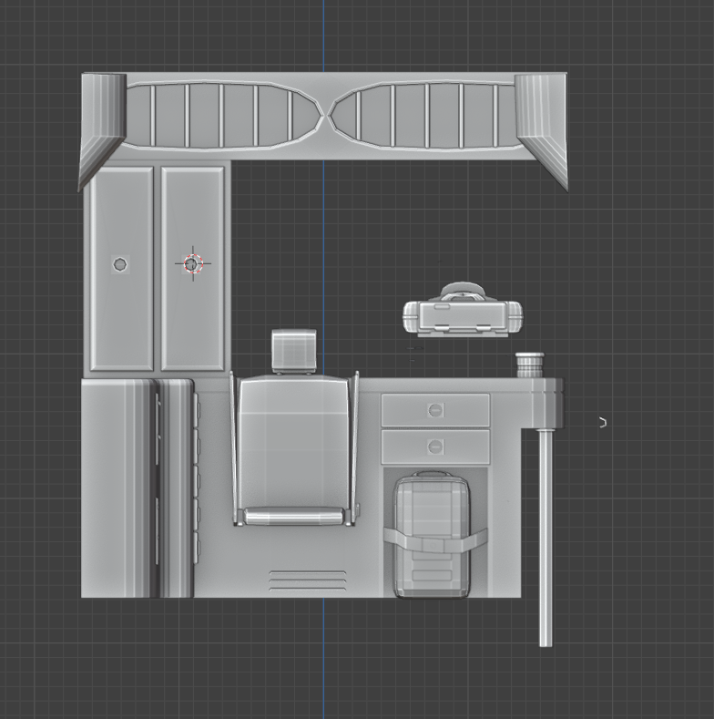Click the small bracket object right of desk
The image size is (714, 719).
click(x=603, y=422)
